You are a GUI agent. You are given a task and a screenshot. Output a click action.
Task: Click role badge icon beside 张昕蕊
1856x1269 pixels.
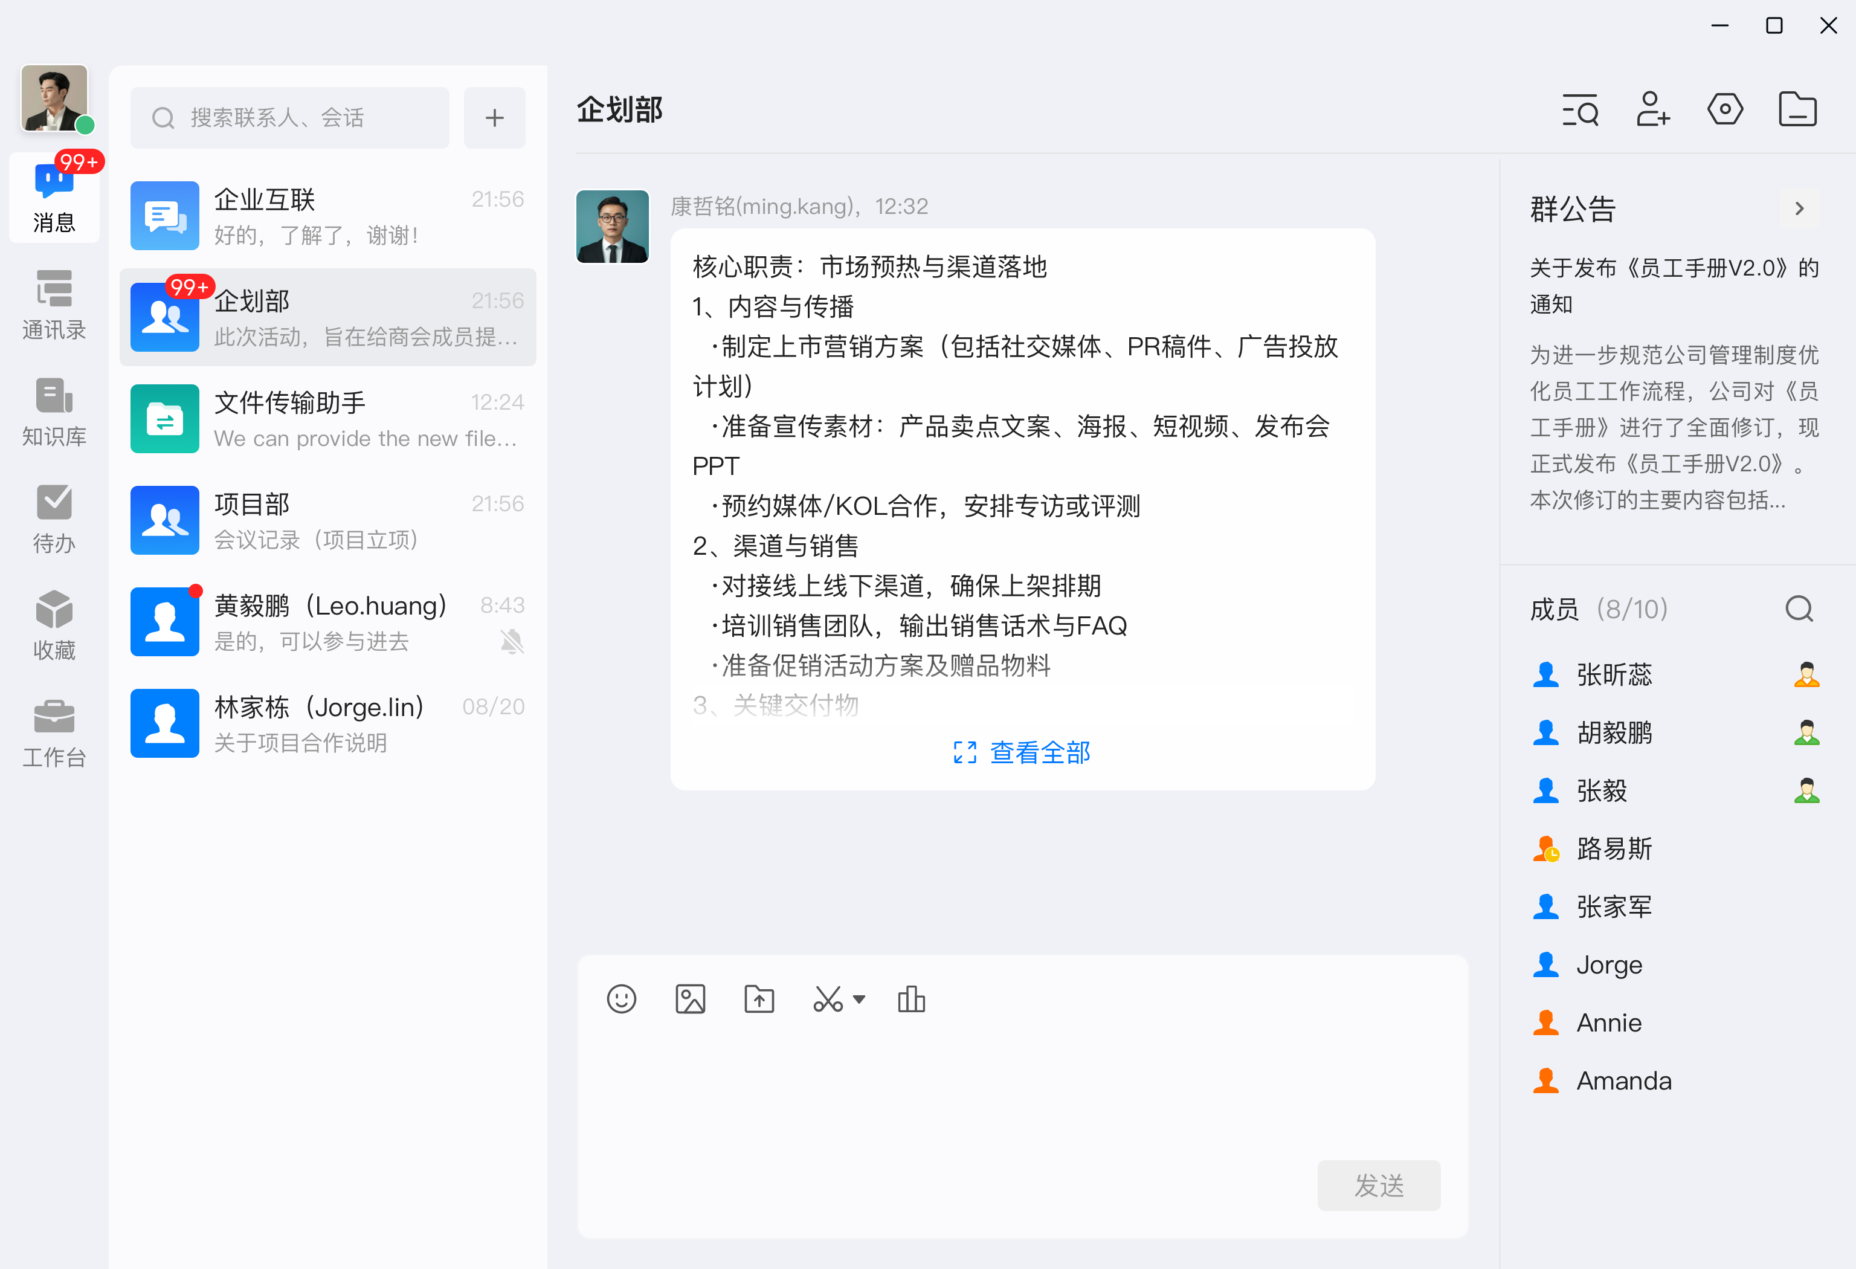pos(1806,675)
